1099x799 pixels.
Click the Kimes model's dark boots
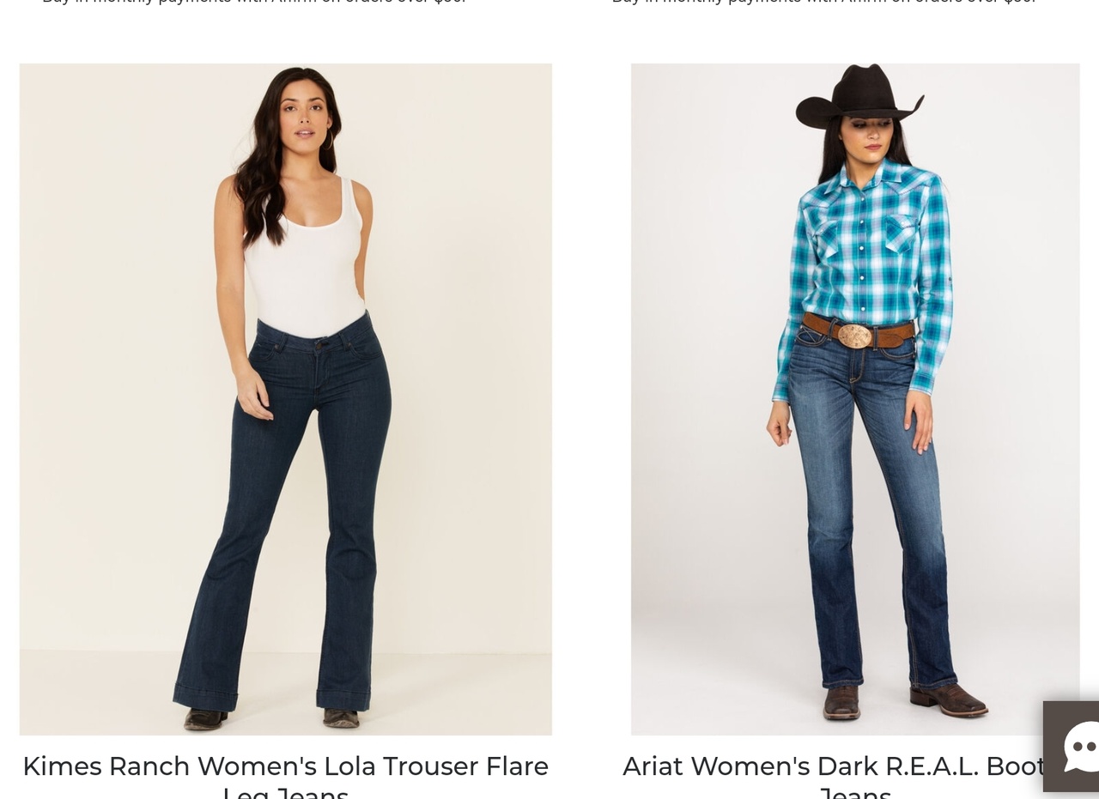point(273,717)
